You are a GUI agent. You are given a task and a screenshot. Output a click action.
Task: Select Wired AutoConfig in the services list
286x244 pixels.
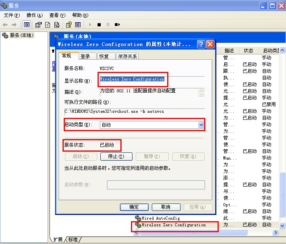tap(161, 218)
